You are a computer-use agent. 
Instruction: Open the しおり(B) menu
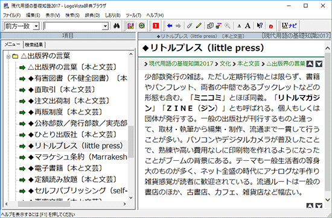[113, 15]
